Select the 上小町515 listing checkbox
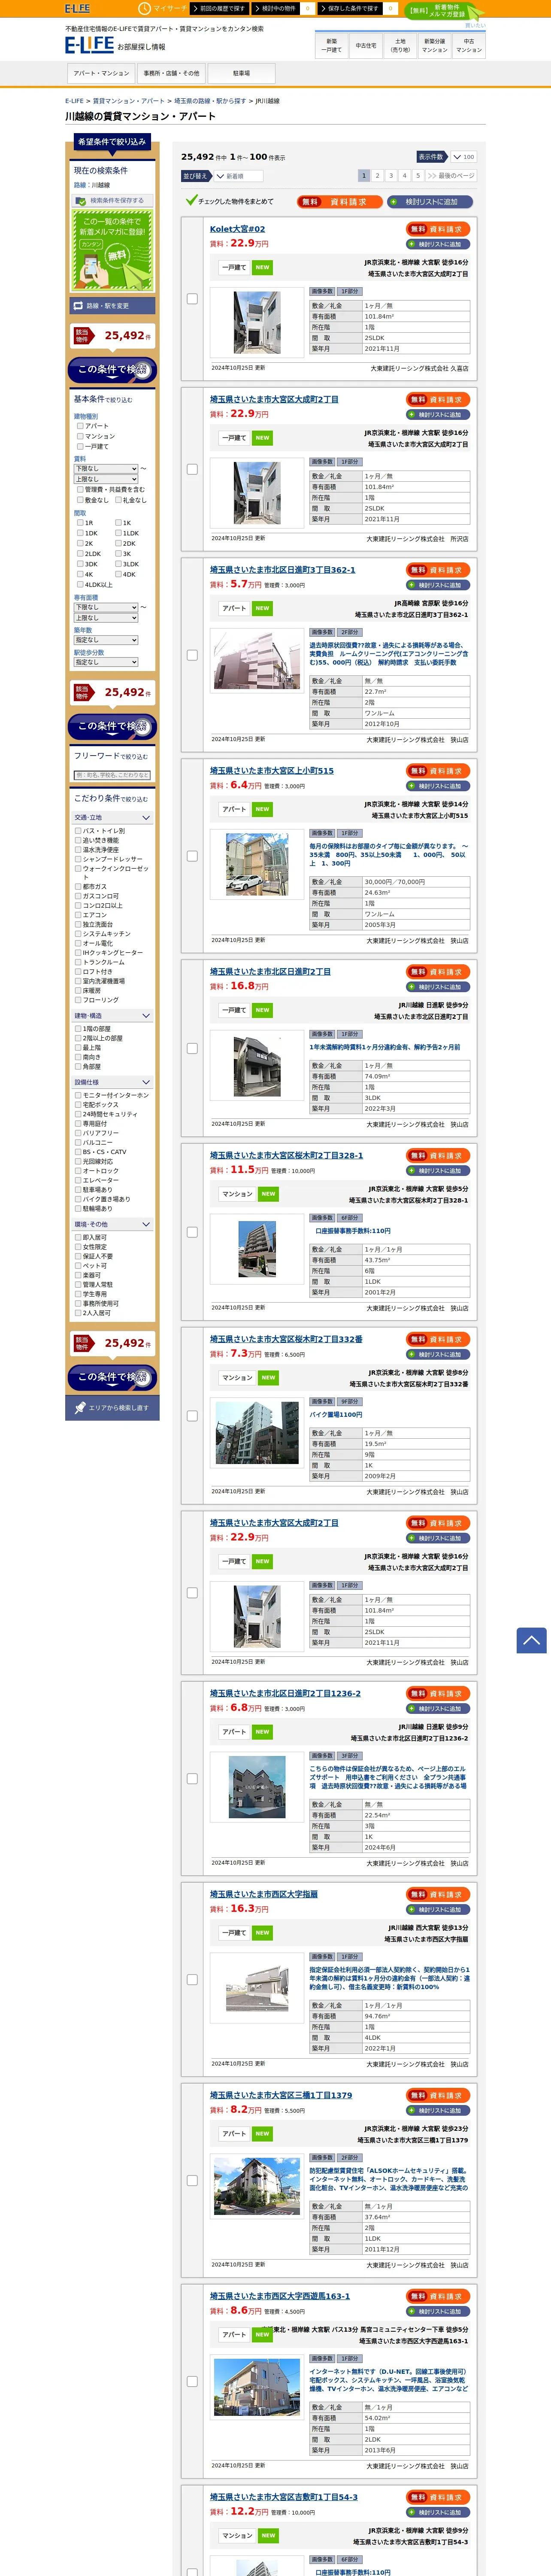Screen dimensions: 551x2576 click(x=192, y=856)
